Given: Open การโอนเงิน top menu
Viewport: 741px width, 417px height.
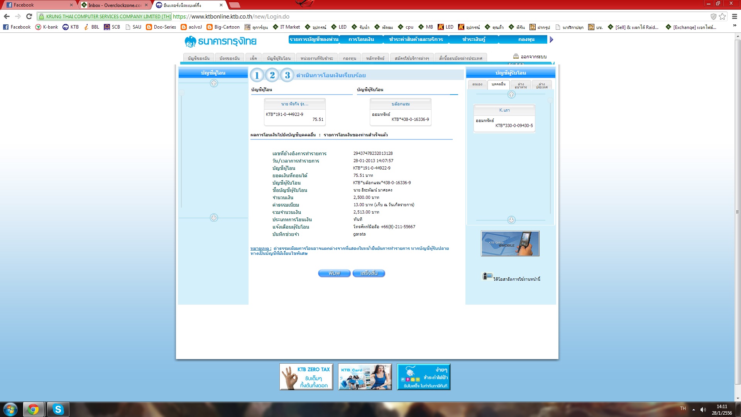Looking at the screenshot, I should (x=361, y=39).
